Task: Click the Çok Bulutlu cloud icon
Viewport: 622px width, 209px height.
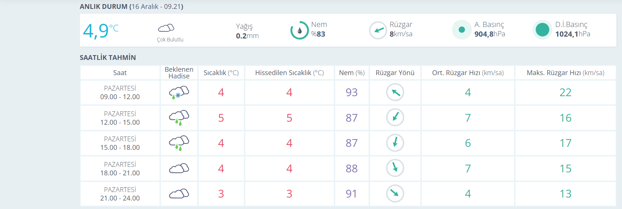Action: click(x=166, y=28)
